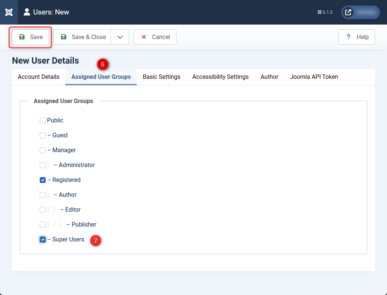Tick the Editor group checkbox
The height and width of the screenshot is (295, 387).
click(x=43, y=210)
